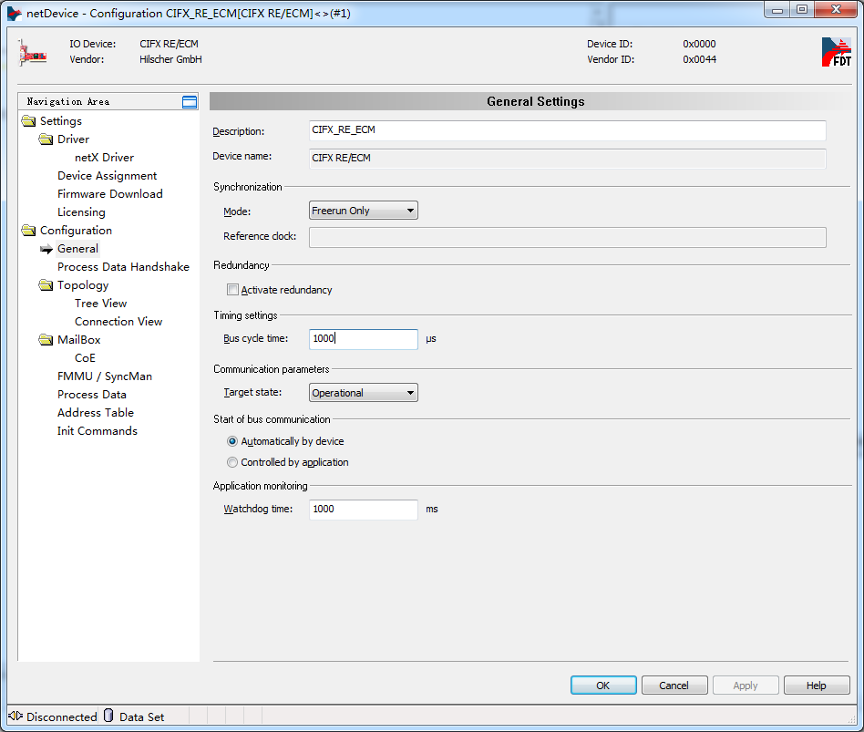
Task: Click the Vendor ID value 0x0044
Action: 699,59
